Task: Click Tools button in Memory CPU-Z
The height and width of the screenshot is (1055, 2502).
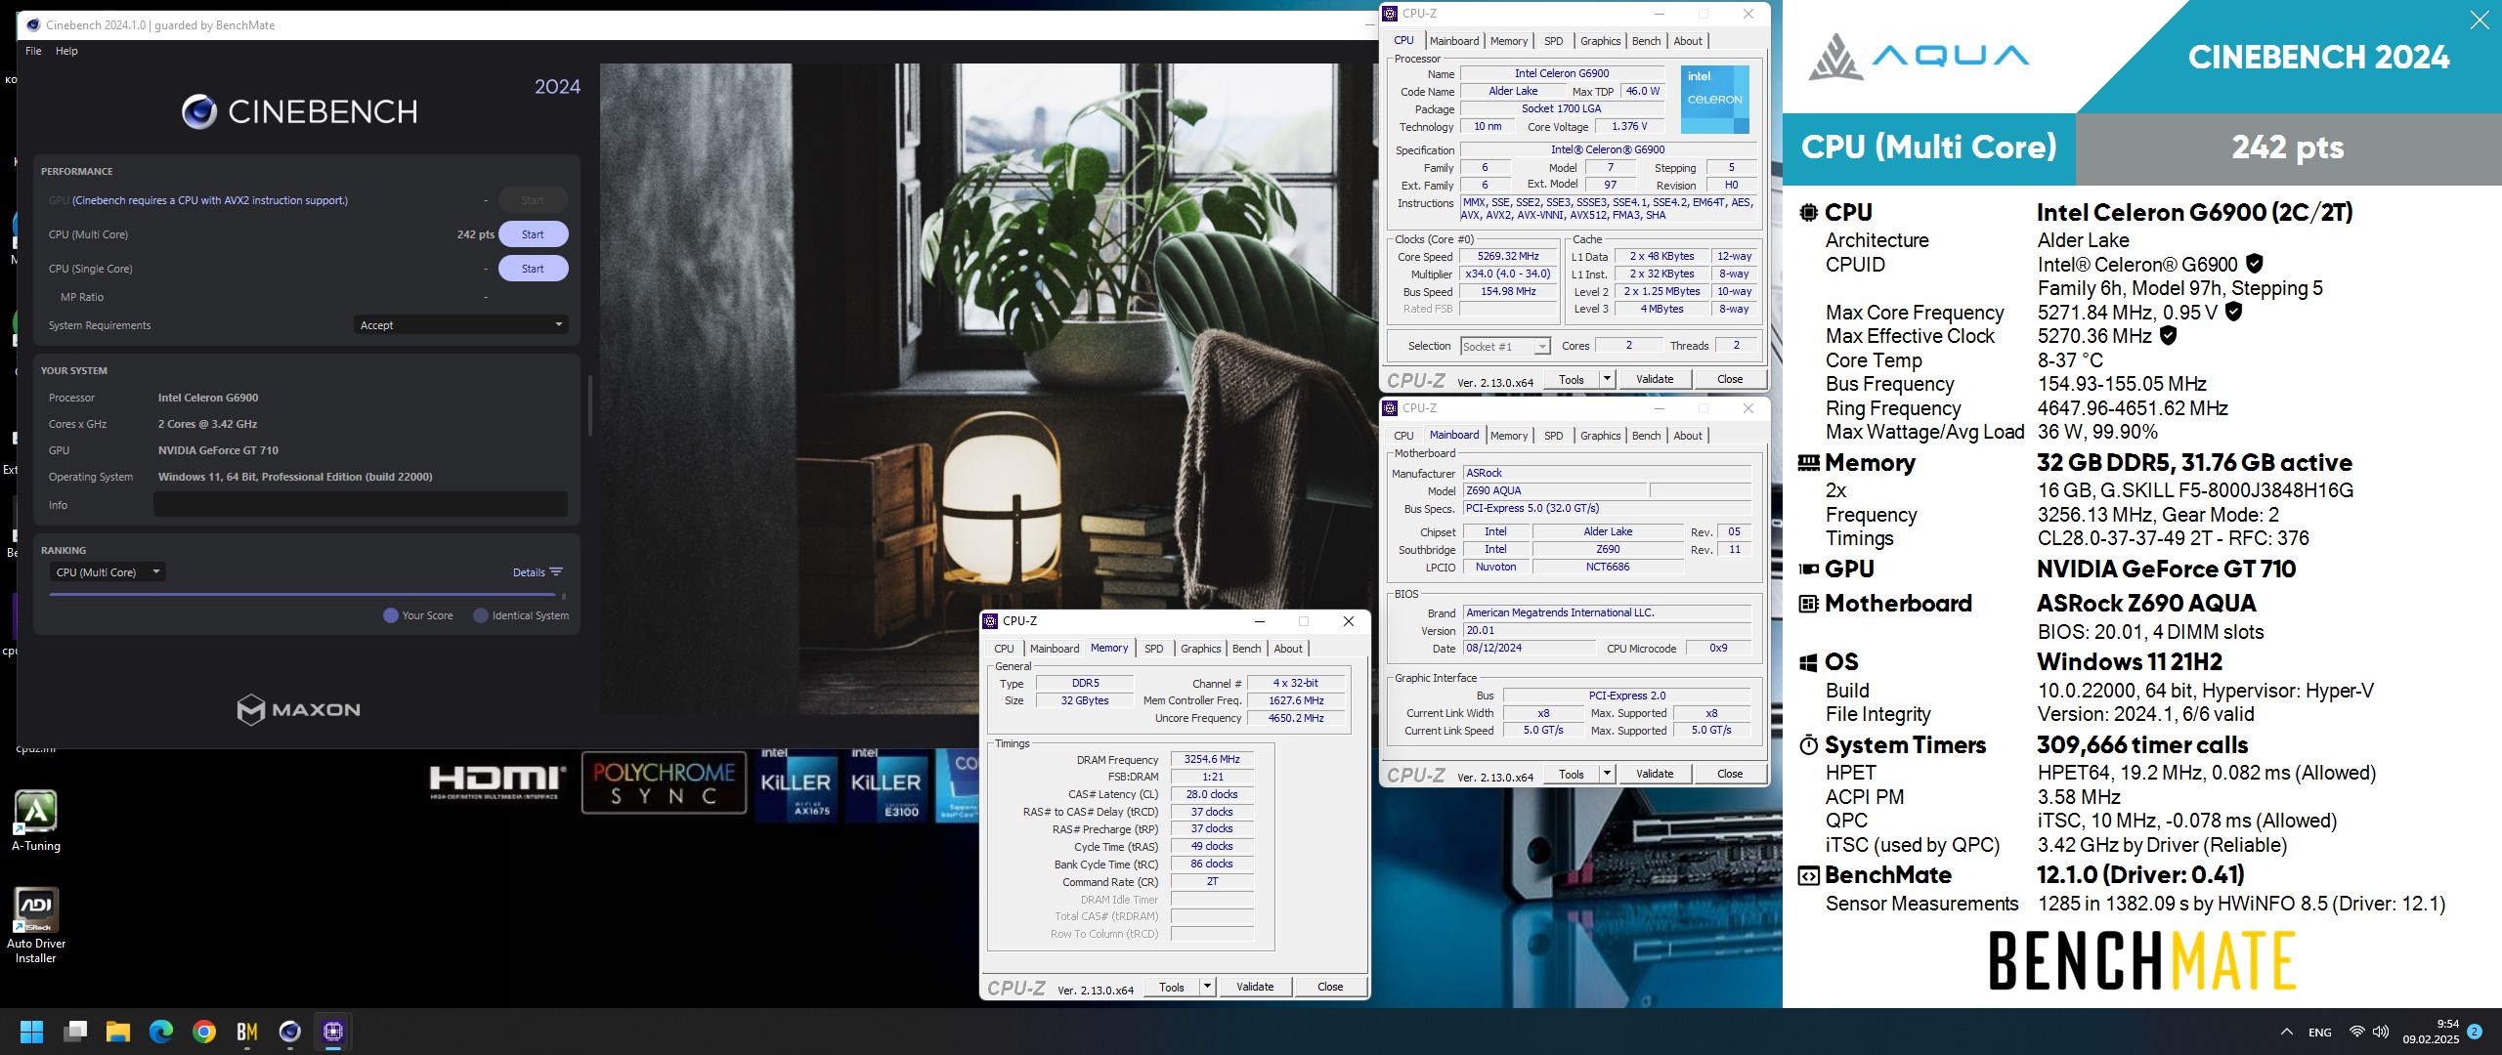Action: coord(1171,987)
